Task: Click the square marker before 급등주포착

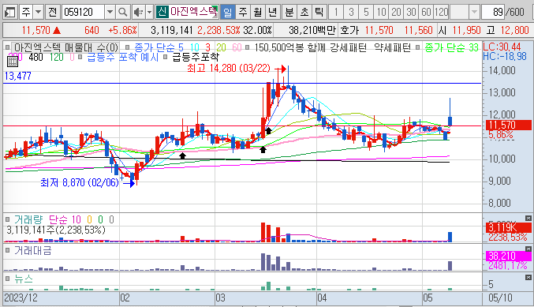Action: [165, 57]
